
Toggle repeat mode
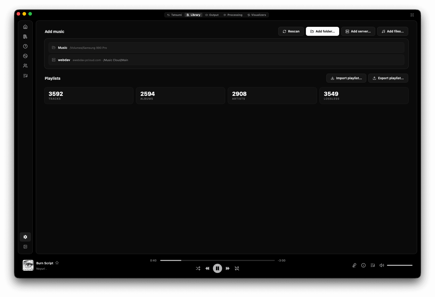[237, 268]
